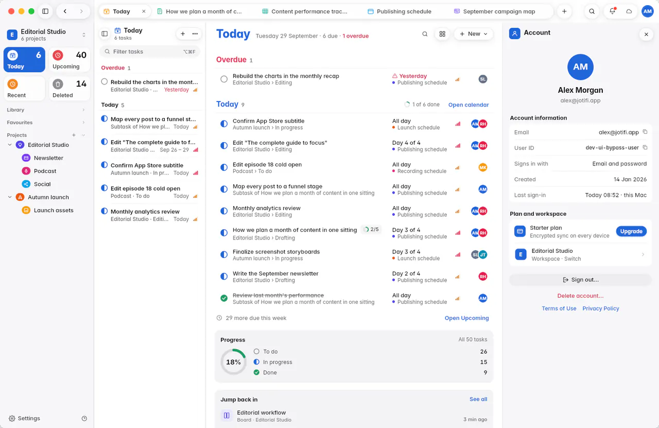
Task: Add a new project with plus icon
Action: click(x=74, y=135)
